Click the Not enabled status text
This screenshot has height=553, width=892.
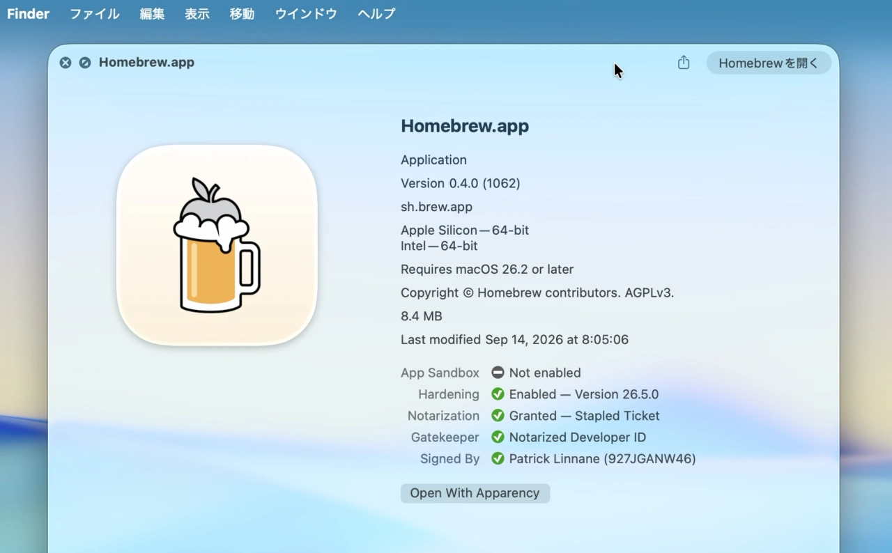click(x=545, y=373)
